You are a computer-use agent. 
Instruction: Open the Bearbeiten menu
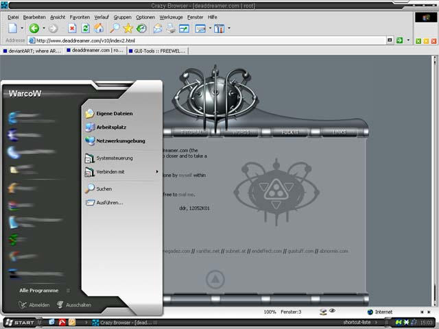pos(34,17)
